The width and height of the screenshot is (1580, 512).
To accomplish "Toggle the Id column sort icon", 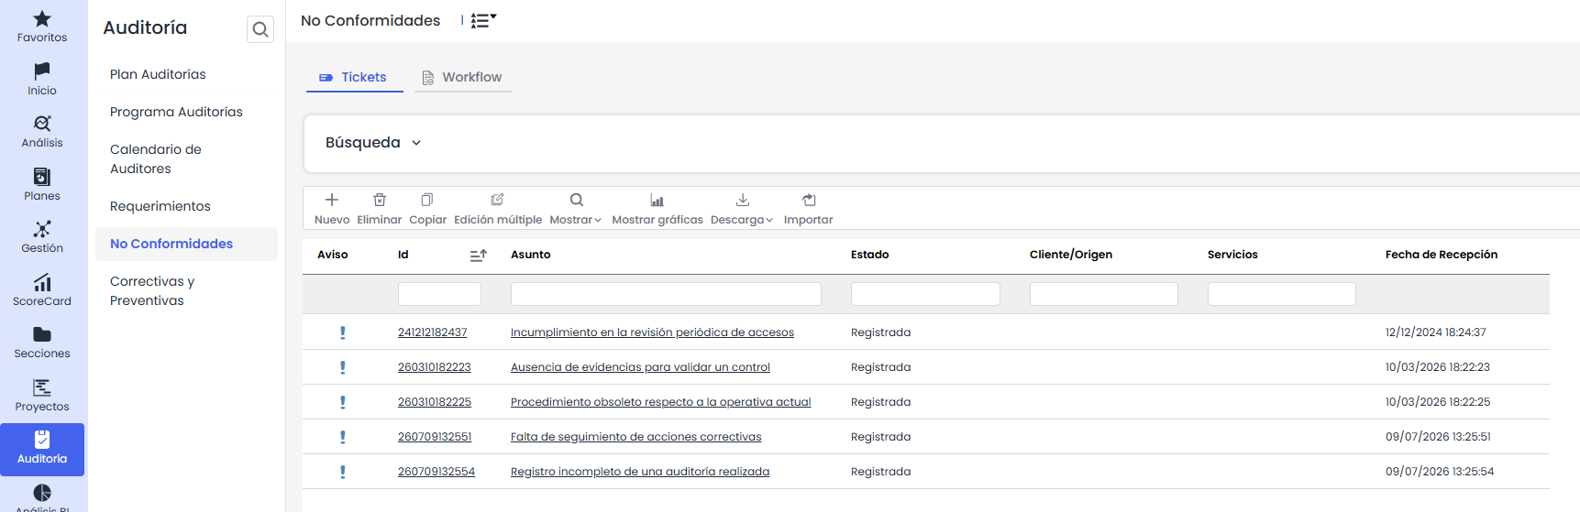I will pyautogui.click(x=478, y=256).
